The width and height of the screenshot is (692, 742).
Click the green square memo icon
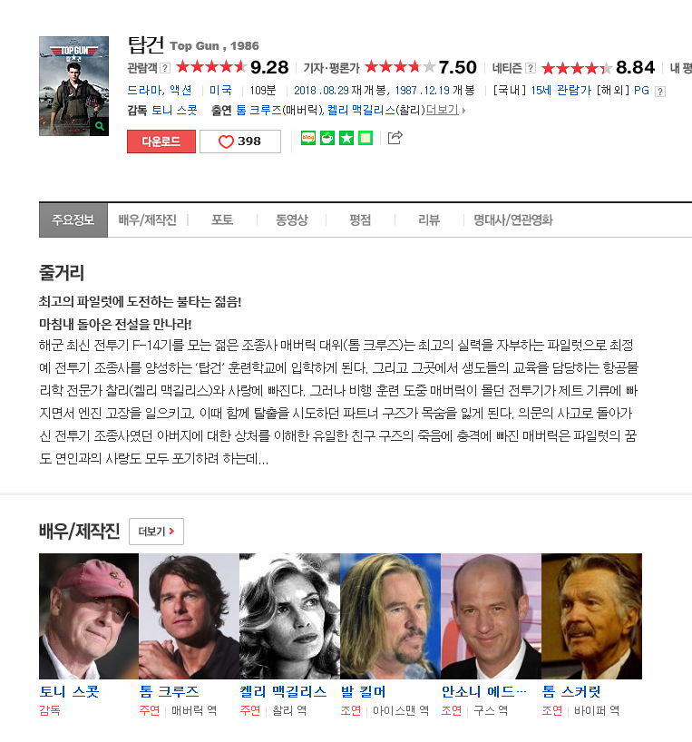(365, 138)
